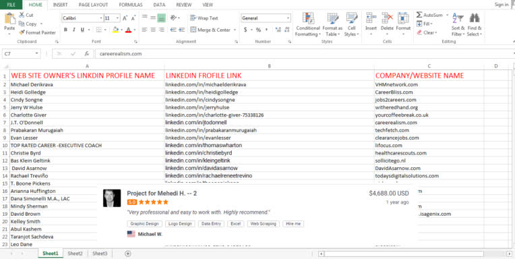Switch to the VIEW tab
This screenshot has width=515, height=259.
(x=208, y=5)
